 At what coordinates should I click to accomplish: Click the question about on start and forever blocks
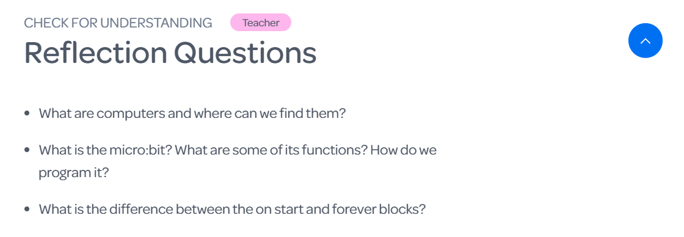point(232,209)
